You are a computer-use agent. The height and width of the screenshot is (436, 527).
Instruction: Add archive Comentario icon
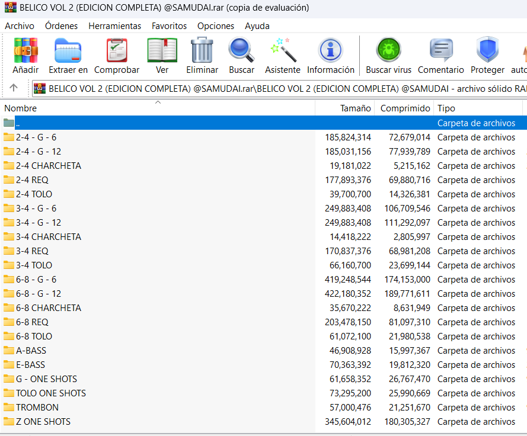pos(441,50)
